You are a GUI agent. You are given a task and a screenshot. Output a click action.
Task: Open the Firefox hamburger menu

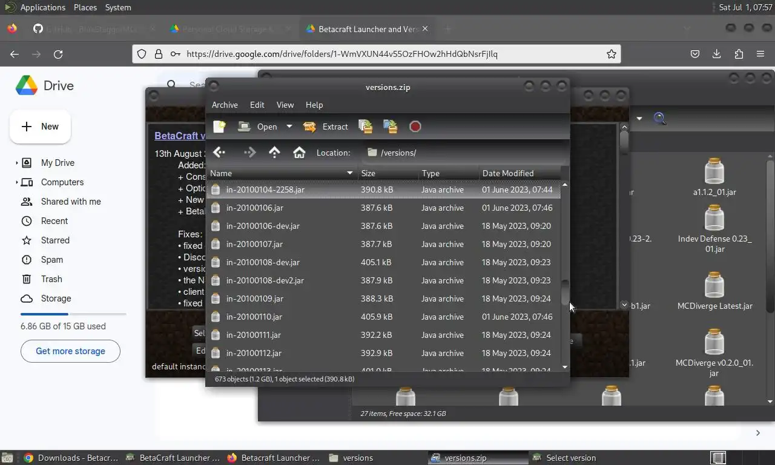tap(760, 54)
